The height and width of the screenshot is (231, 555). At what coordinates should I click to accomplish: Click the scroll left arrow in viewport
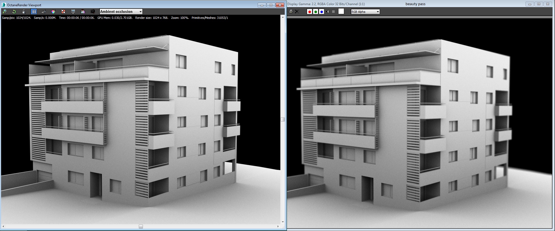[3, 226]
